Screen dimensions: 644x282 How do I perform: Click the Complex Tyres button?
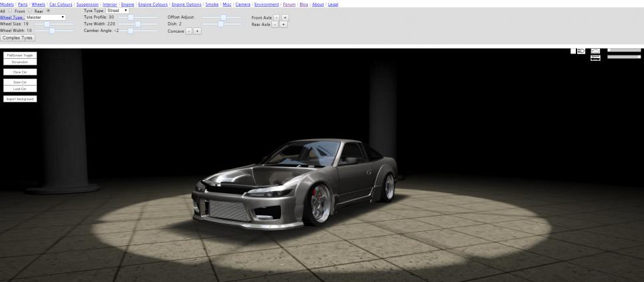coord(18,37)
